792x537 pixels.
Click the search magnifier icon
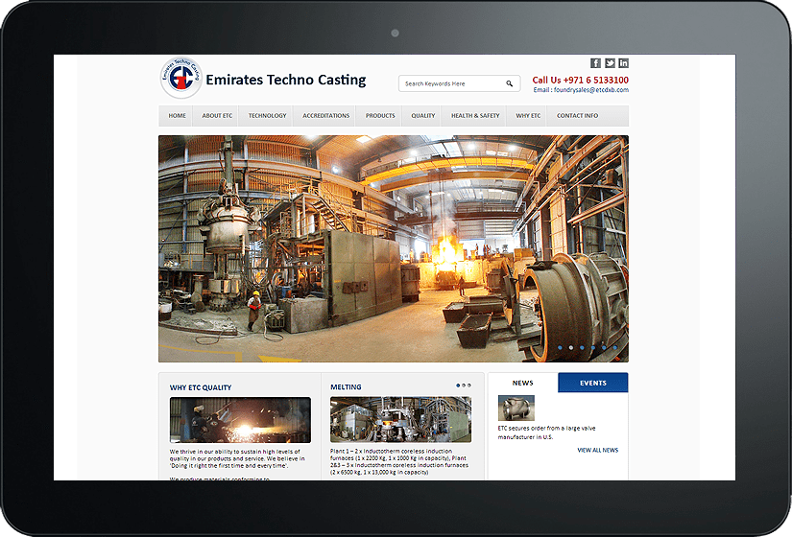point(510,84)
